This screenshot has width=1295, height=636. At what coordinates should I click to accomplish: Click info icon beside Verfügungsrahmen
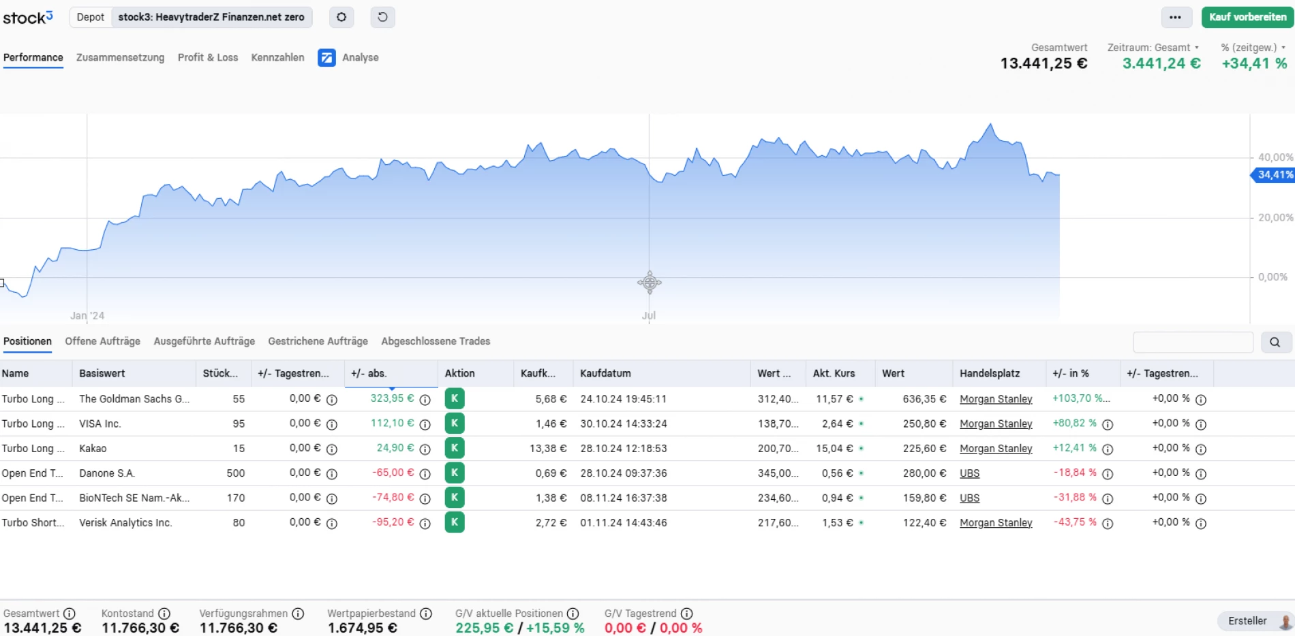(x=298, y=614)
